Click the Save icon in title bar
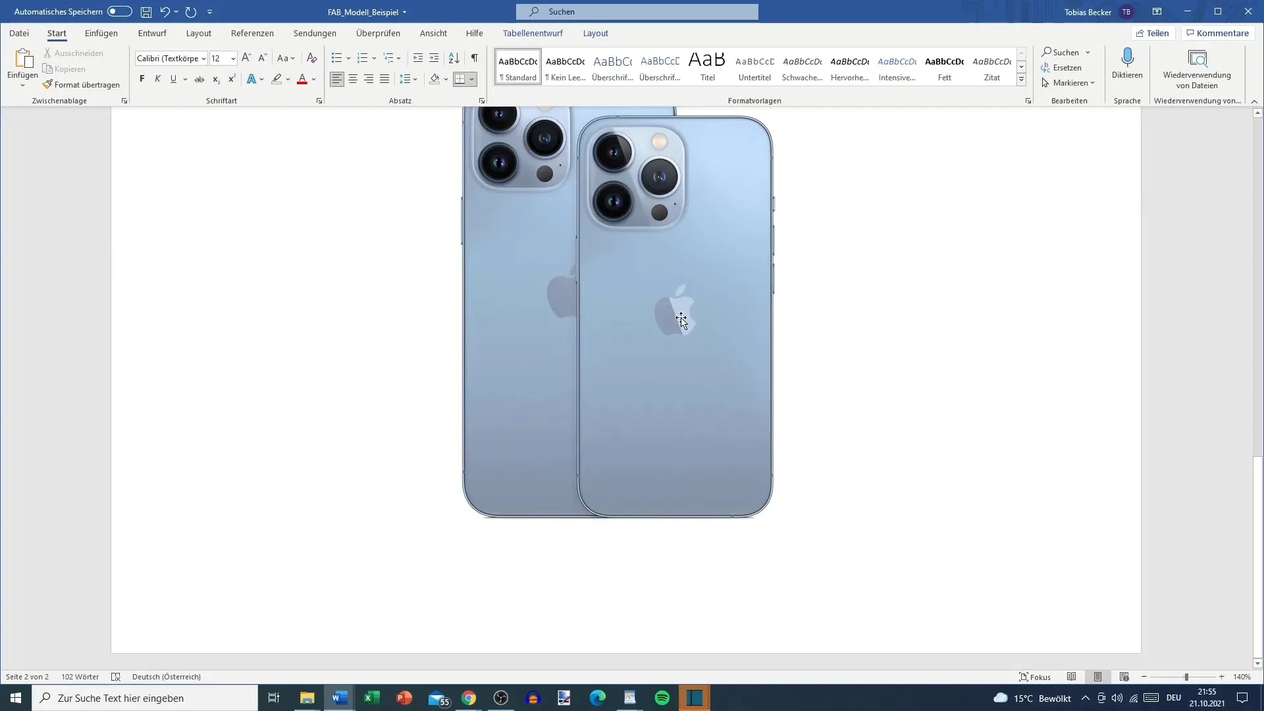This screenshot has height=711, width=1264. (146, 12)
